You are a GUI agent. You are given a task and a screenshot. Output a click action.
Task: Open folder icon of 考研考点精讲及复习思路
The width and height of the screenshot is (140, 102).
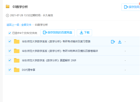(17, 41)
